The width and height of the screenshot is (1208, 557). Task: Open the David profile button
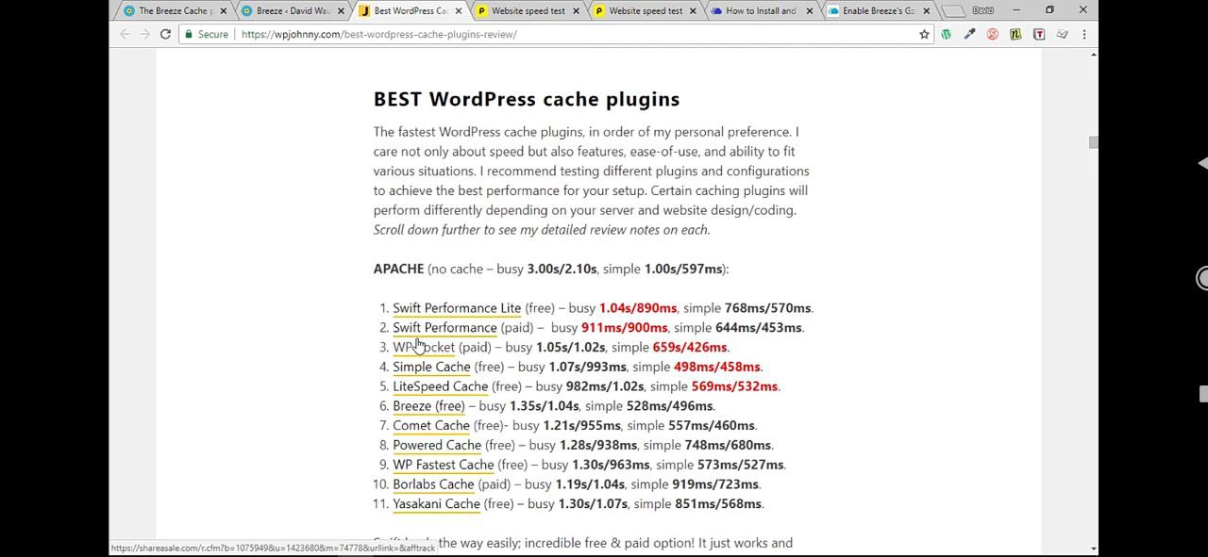coord(982,10)
